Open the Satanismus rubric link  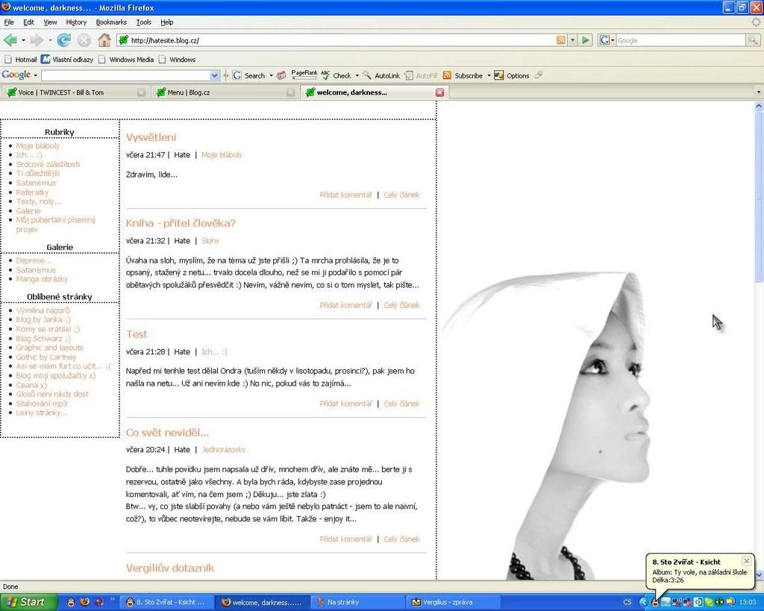coord(36,183)
